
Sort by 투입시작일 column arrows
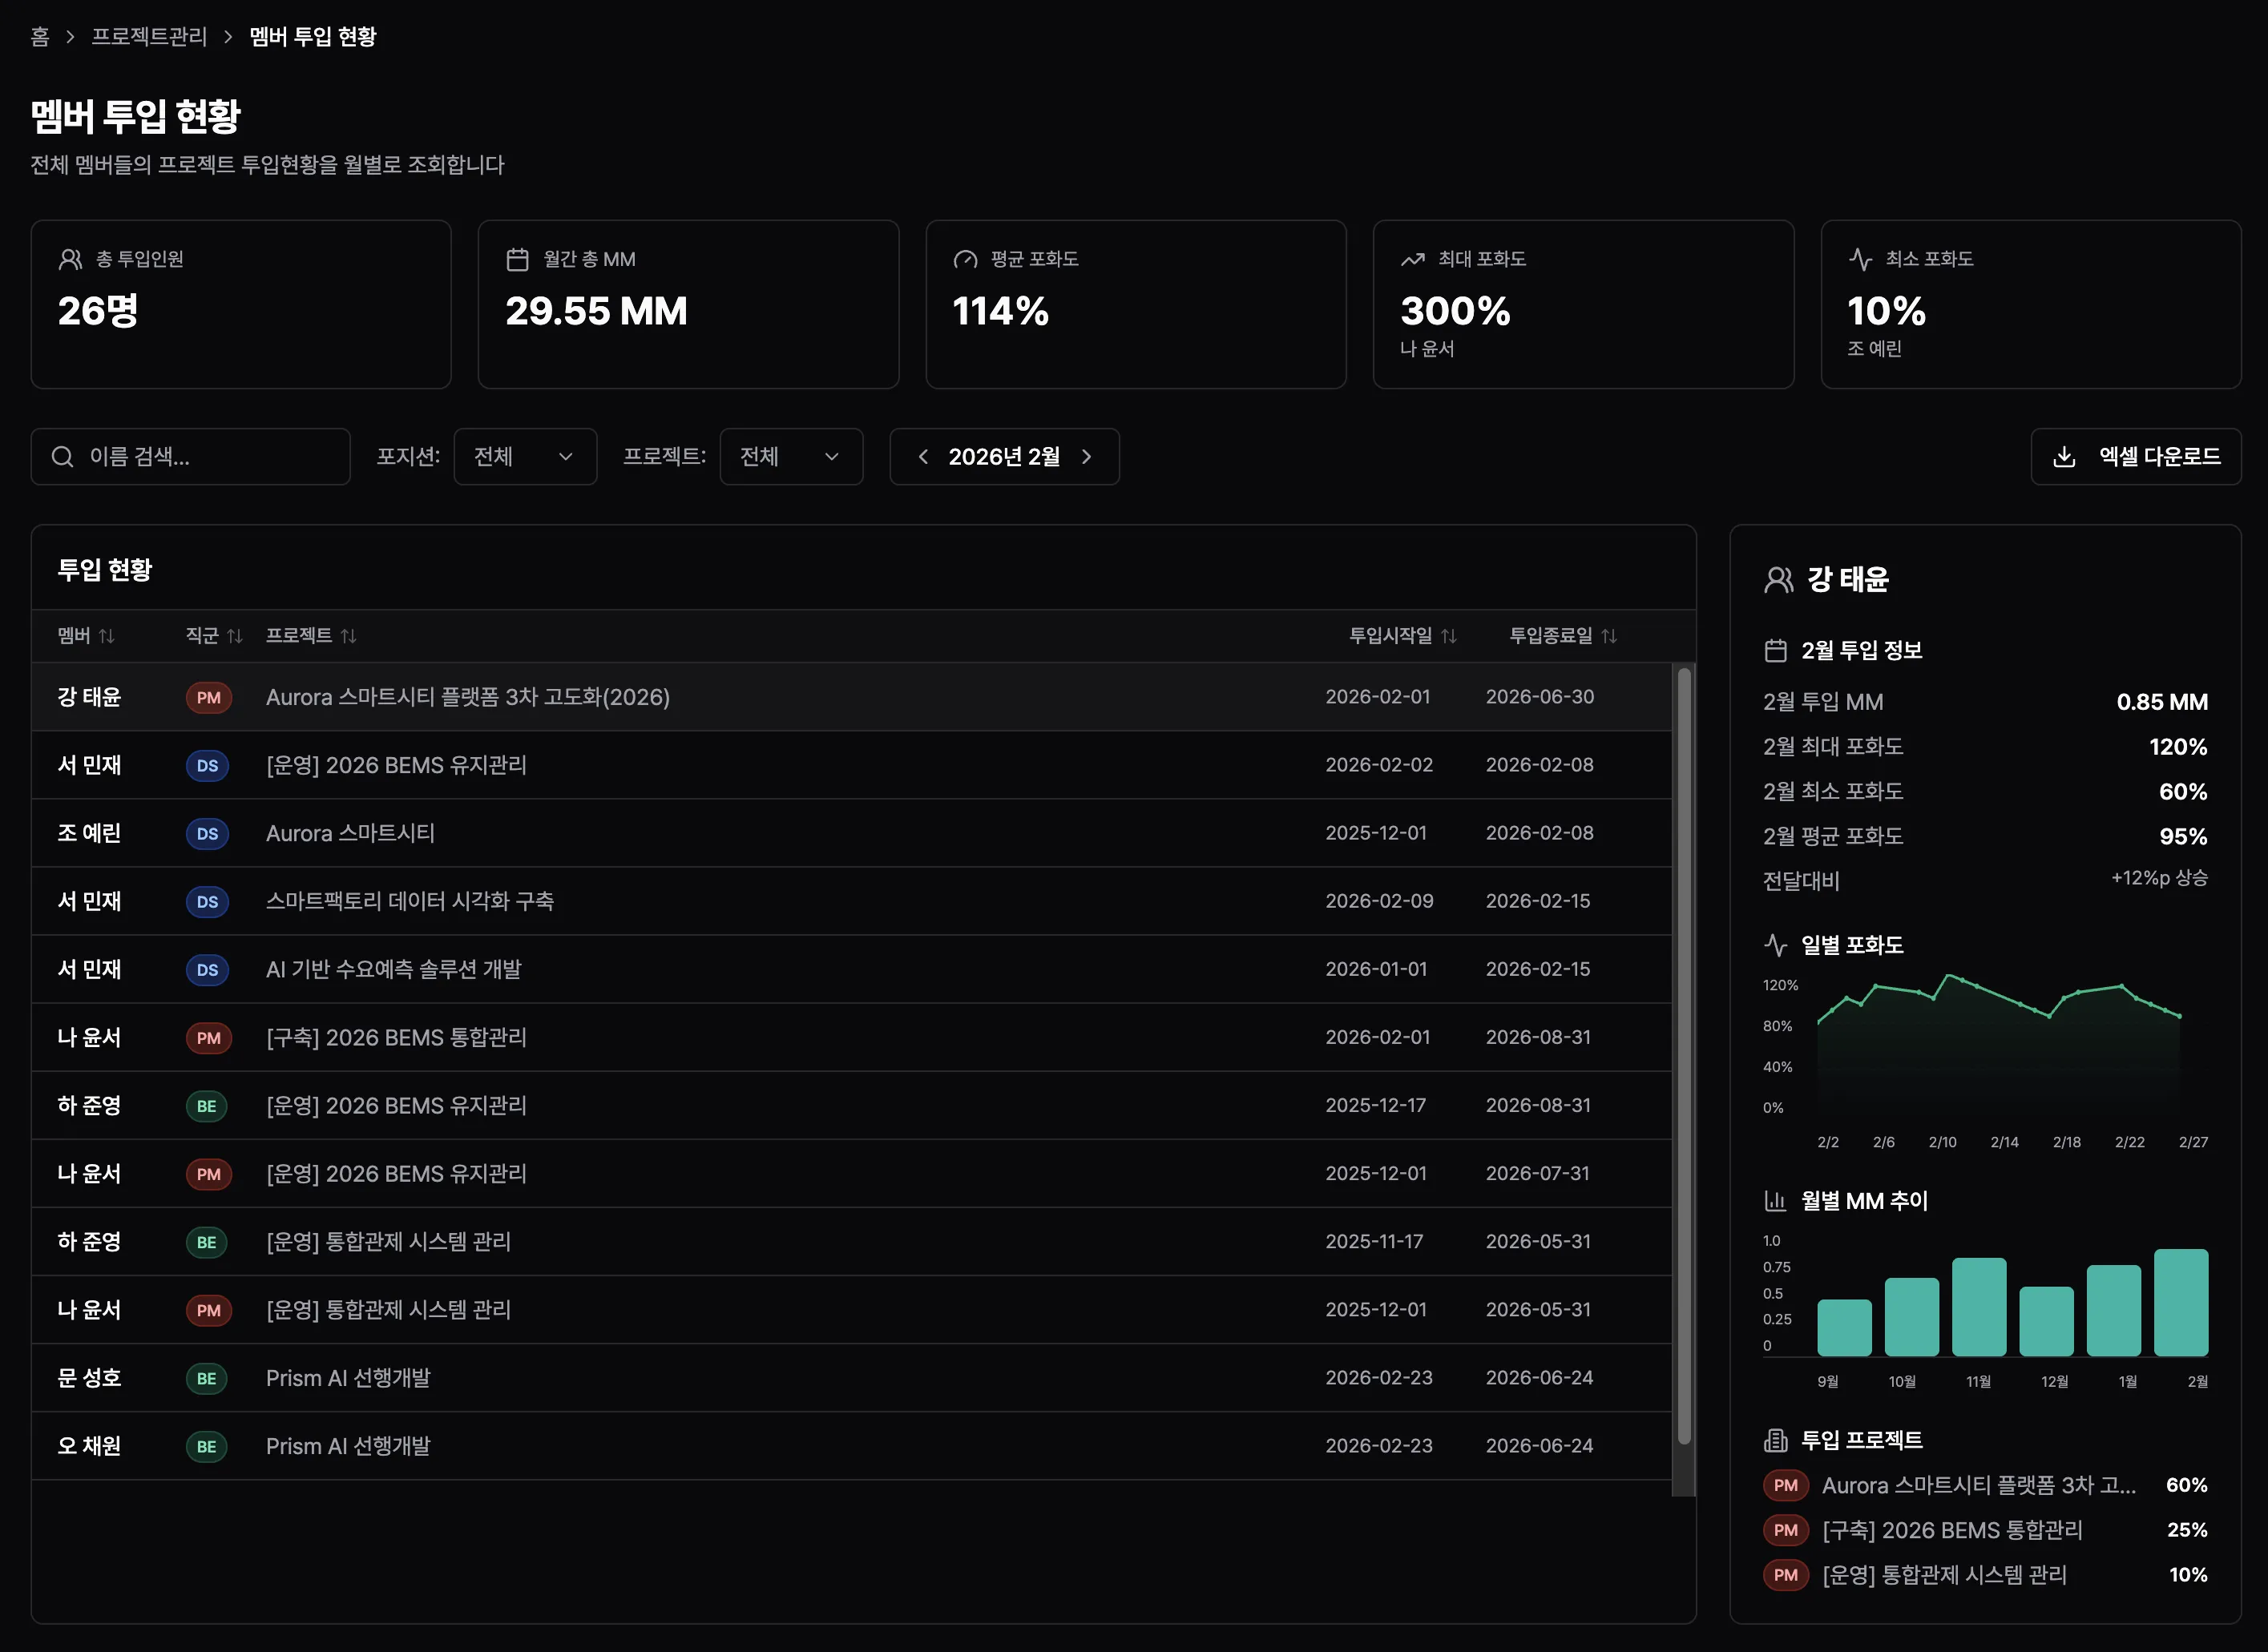point(1449,636)
